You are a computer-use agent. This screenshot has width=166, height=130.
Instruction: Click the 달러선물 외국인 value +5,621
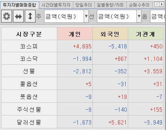[x=117, y=122]
